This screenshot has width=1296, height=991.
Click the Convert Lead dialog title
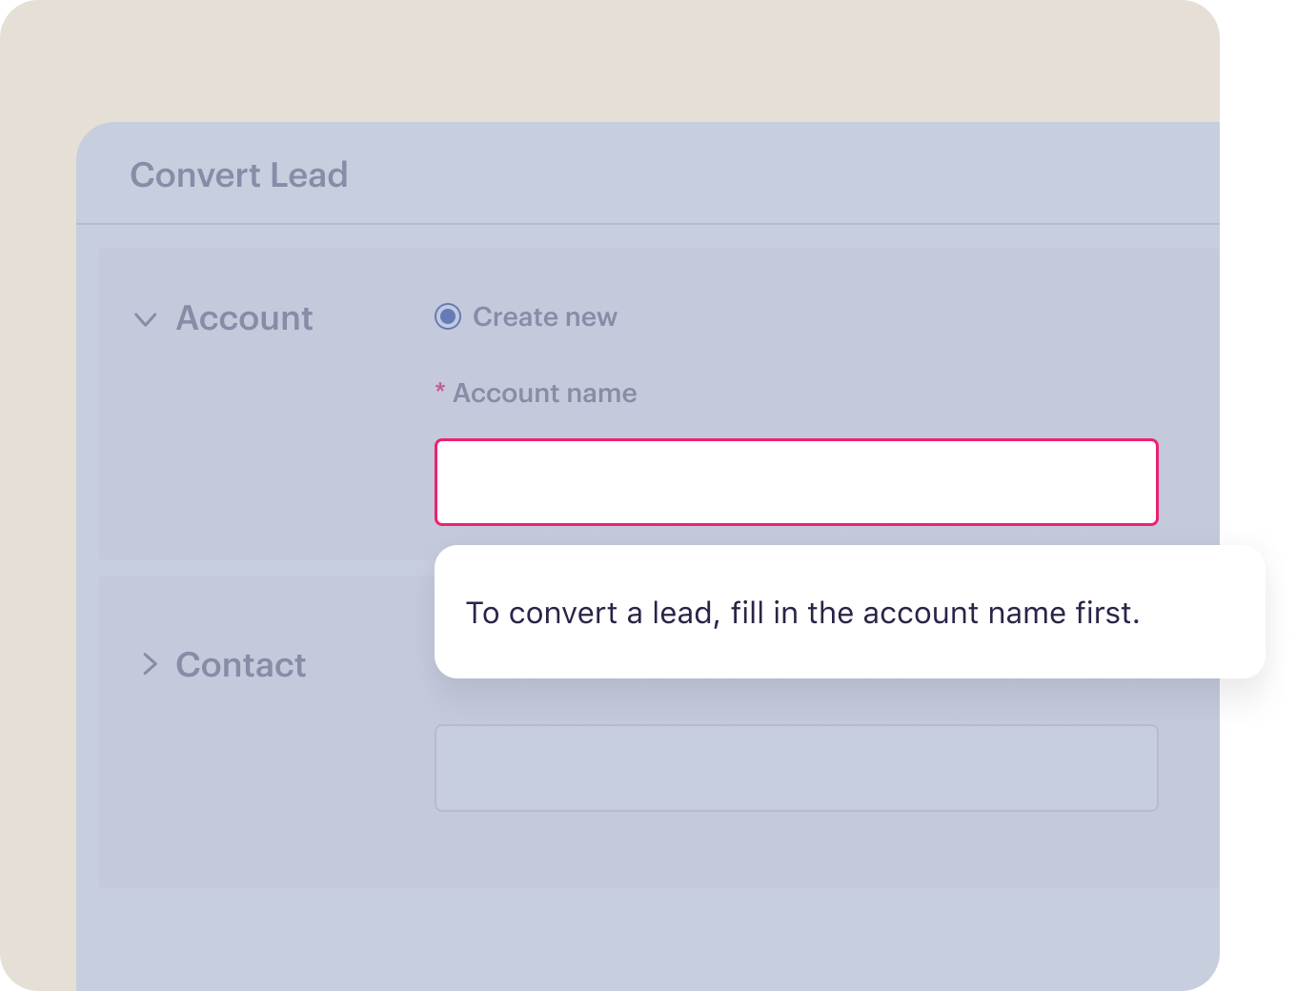pyautogui.click(x=239, y=175)
